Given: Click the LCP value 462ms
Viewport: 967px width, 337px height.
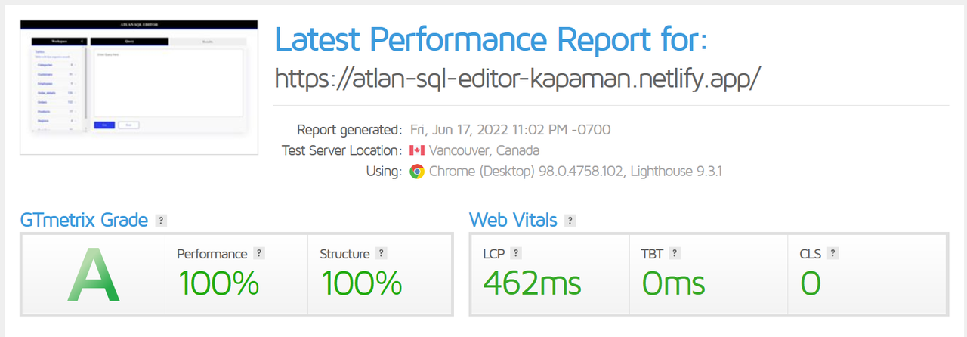Looking at the screenshot, I should [x=532, y=283].
